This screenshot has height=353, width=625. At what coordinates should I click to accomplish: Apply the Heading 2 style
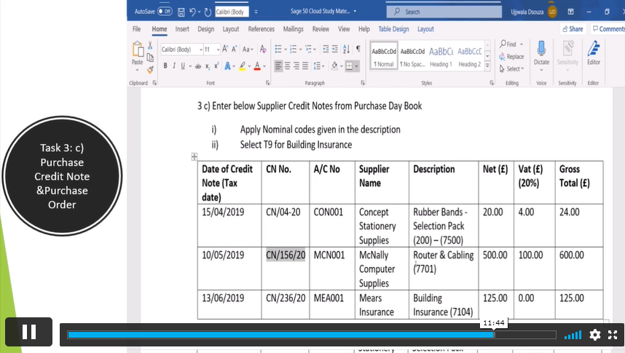pos(470,56)
